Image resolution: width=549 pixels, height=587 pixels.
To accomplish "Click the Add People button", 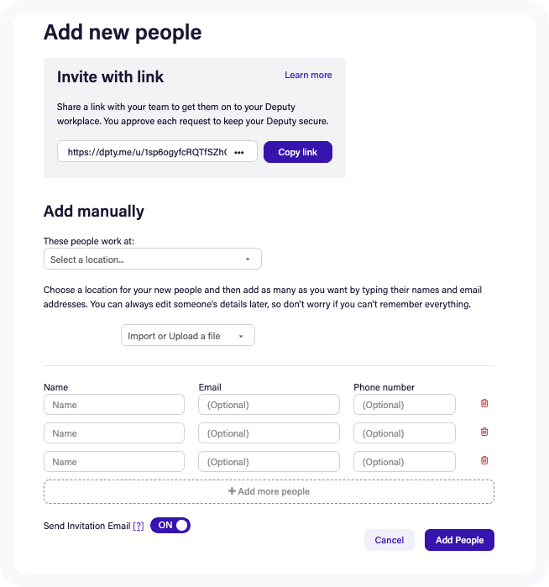I will (x=459, y=540).
